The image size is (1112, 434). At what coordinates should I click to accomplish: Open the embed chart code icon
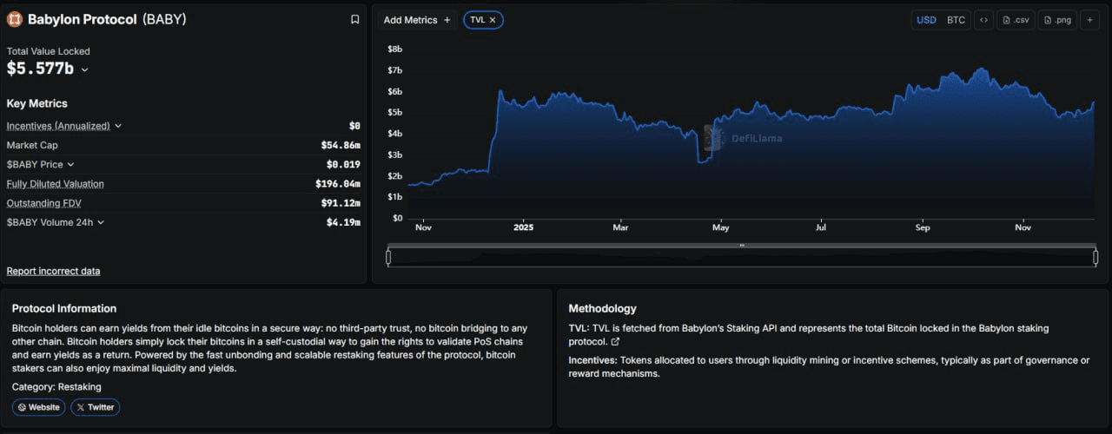click(x=983, y=20)
